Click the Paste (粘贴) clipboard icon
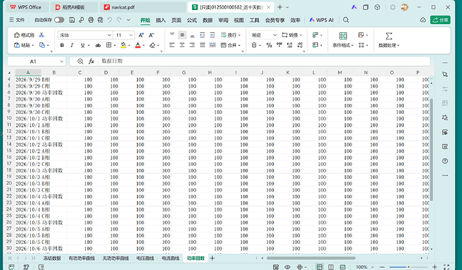Viewport: 462px width, 270px height. pyautogui.click(x=22, y=45)
